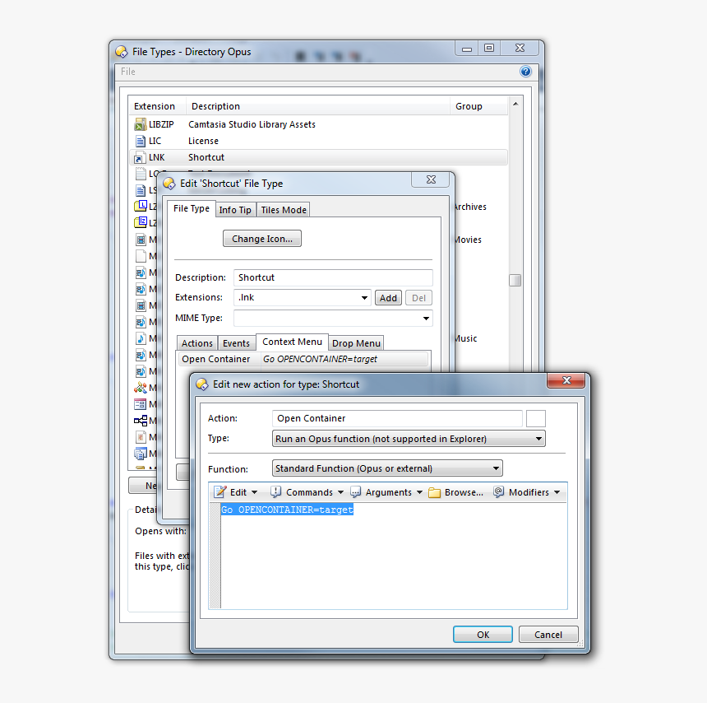Viewport: 707px width, 703px height.
Task: Click the Edit pencil icon in the function toolbar
Action: point(220,491)
